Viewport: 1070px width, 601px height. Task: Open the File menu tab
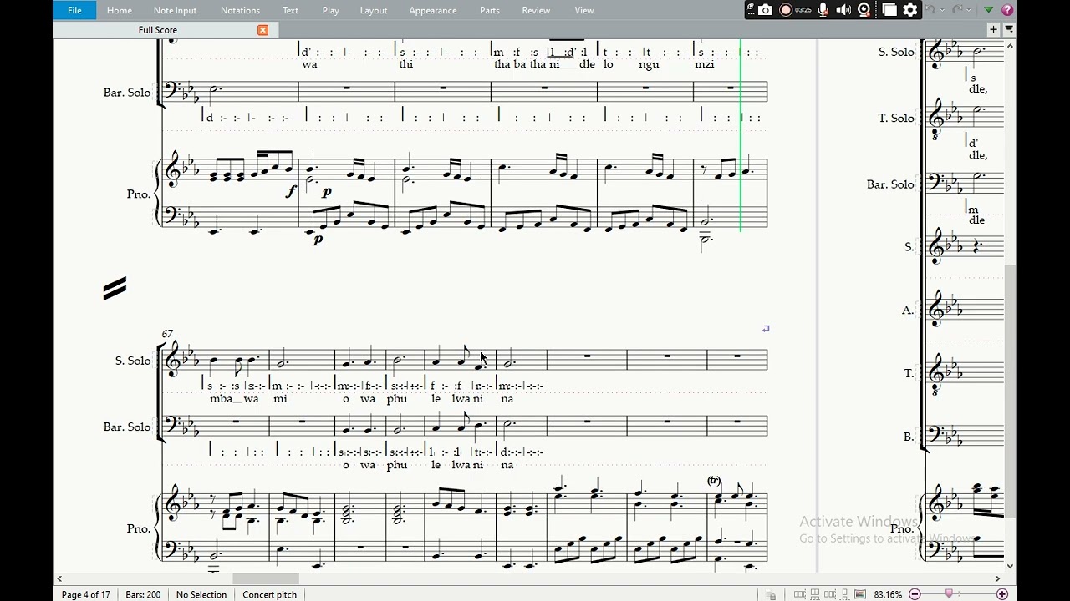74,10
